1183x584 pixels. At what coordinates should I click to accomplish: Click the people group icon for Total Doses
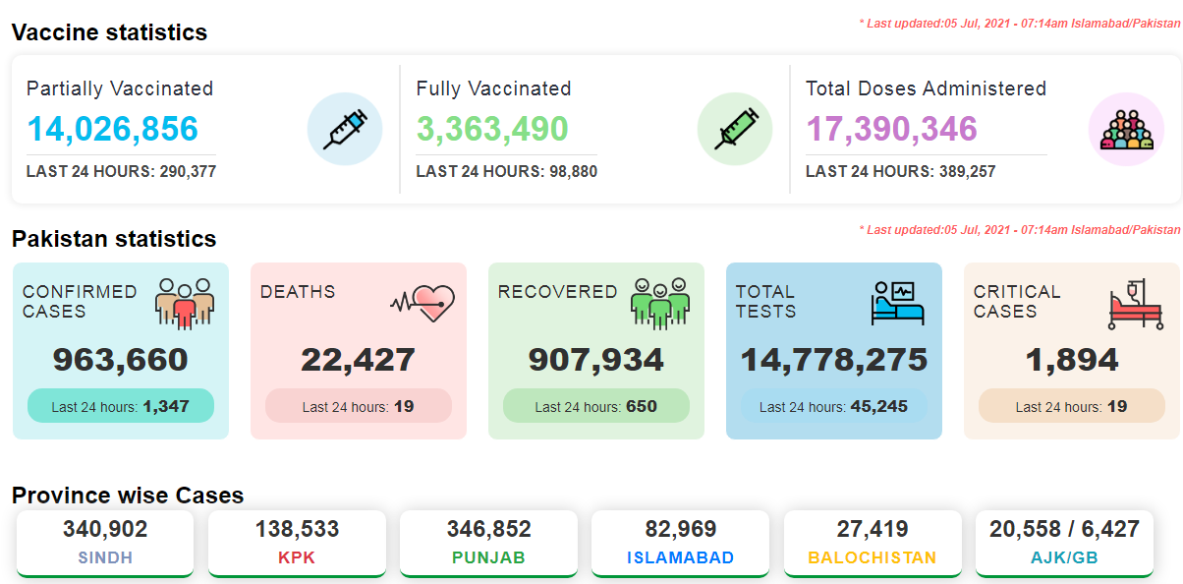pyautogui.click(x=1125, y=129)
